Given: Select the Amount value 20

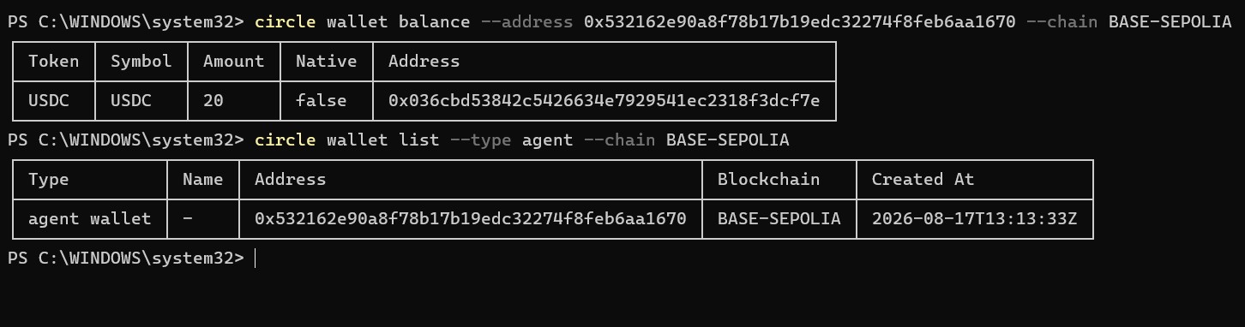Looking at the screenshot, I should tap(214, 101).
